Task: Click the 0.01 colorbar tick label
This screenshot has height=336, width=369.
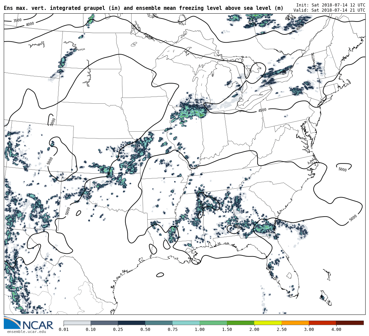Action: pos(64,330)
